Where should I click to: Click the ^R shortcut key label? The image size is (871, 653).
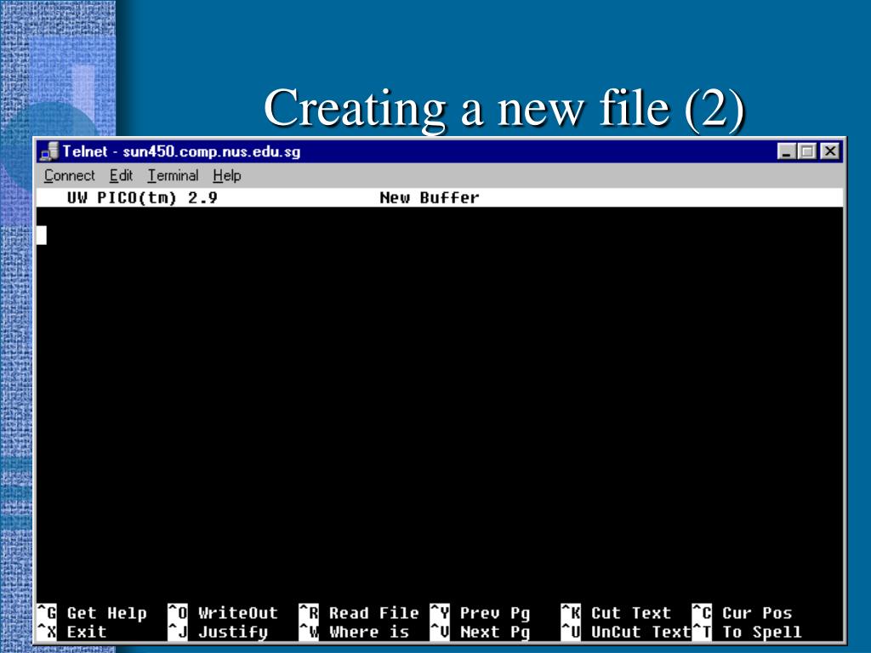309,612
